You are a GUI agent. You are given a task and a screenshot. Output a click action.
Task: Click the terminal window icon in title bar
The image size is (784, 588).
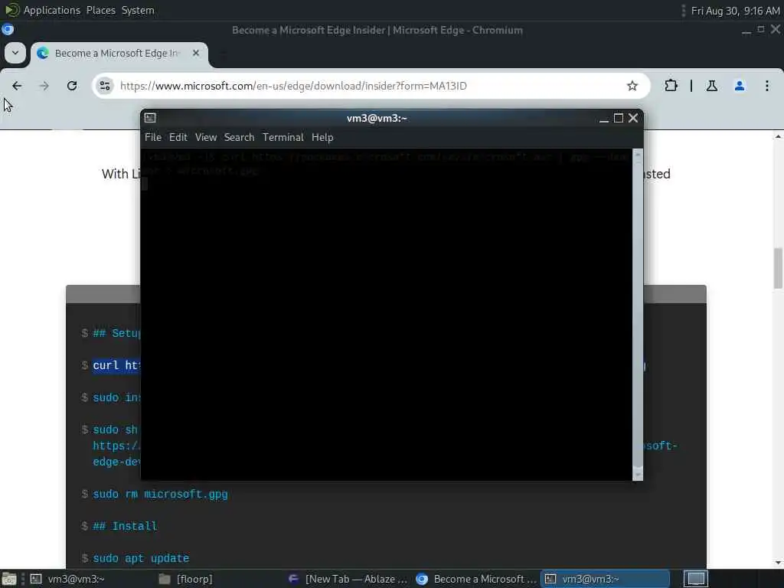(x=150, y=118)
